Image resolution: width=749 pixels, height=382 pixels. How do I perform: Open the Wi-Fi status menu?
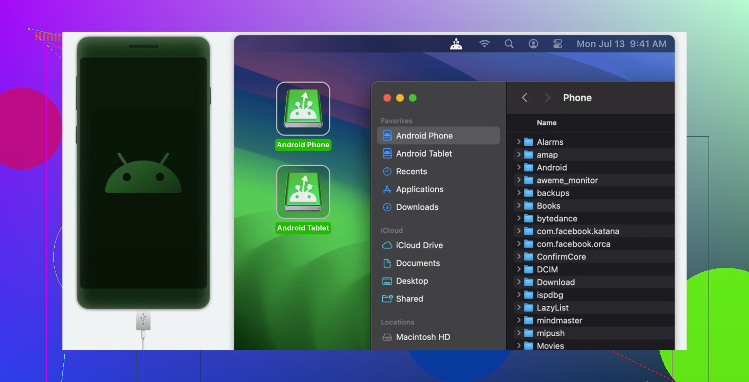[x=484, y=44]
